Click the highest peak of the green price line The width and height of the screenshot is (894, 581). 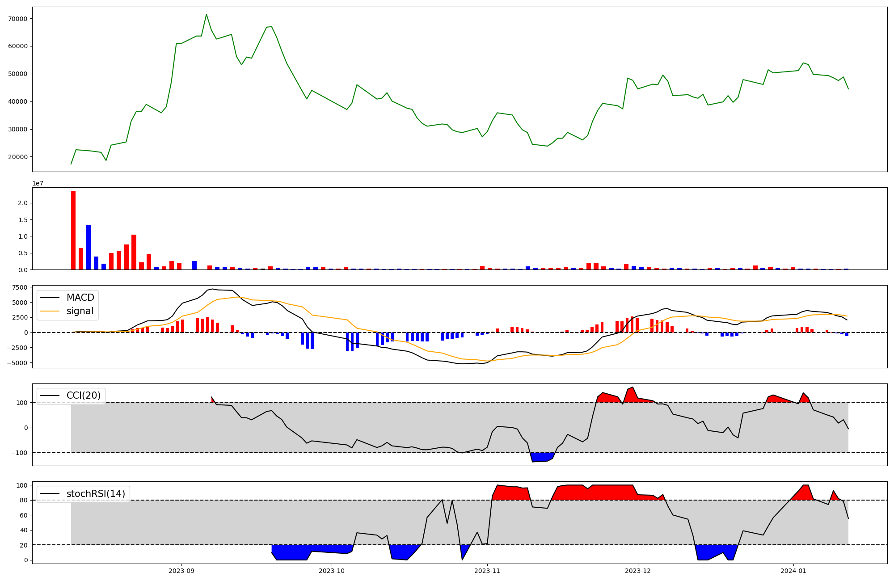[206, 14]
